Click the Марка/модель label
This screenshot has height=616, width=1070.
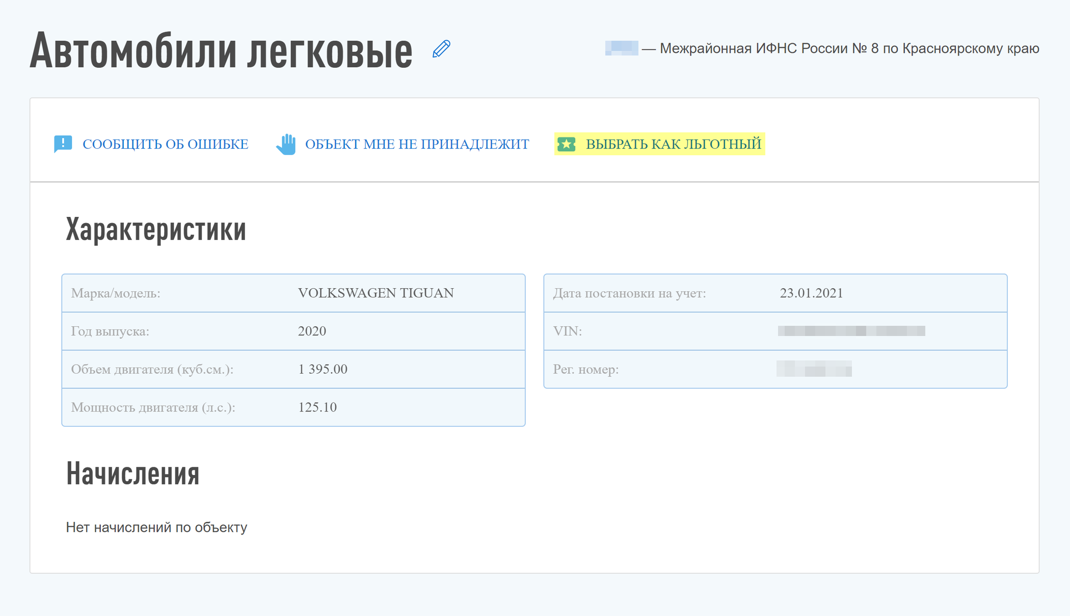coord(116,293)
